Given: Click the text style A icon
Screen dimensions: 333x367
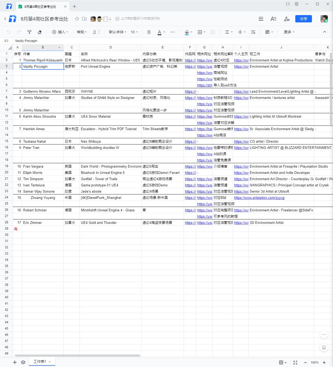Looking at the screenshot, I should [273, 19].
